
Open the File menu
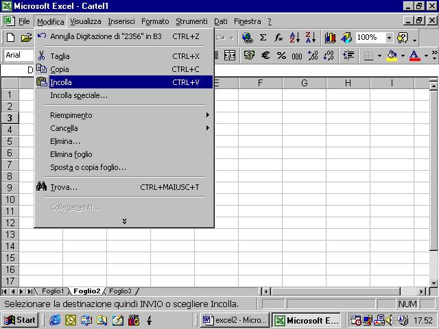click(24, 21)
